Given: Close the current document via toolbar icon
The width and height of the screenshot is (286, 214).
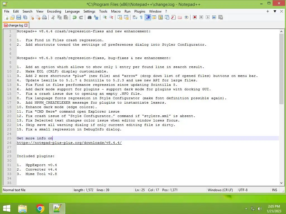Looking at the screenshot, I should click(x=32, y=17).
